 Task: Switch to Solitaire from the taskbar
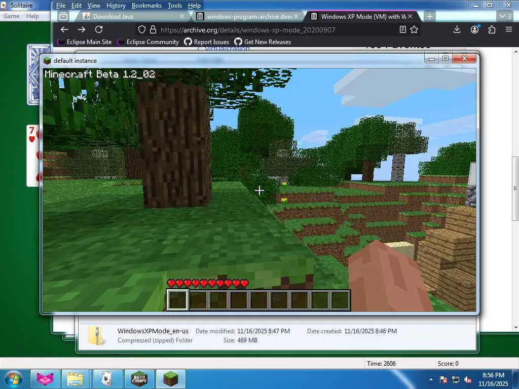[x=107, y=379]
